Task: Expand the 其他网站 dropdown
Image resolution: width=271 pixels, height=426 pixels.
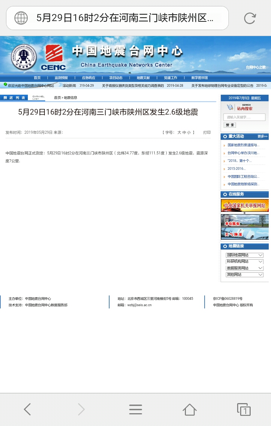Action: point(245,275)
